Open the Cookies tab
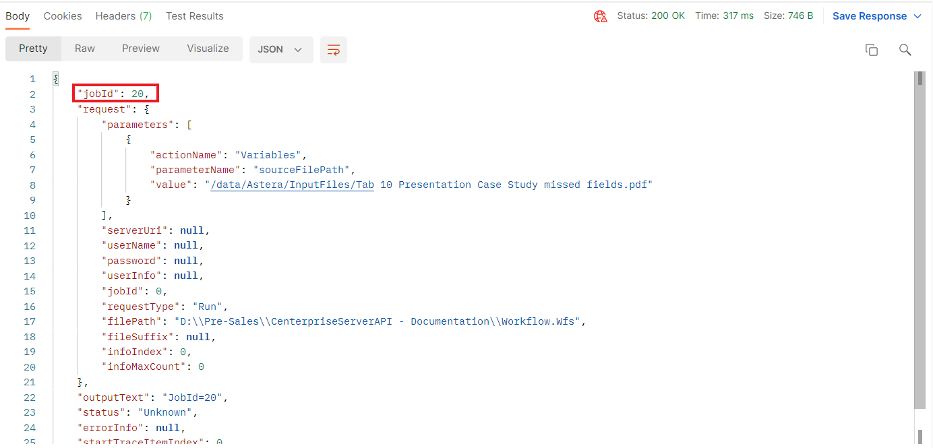The height and width of the screenshot is (448, 933). 63,16
